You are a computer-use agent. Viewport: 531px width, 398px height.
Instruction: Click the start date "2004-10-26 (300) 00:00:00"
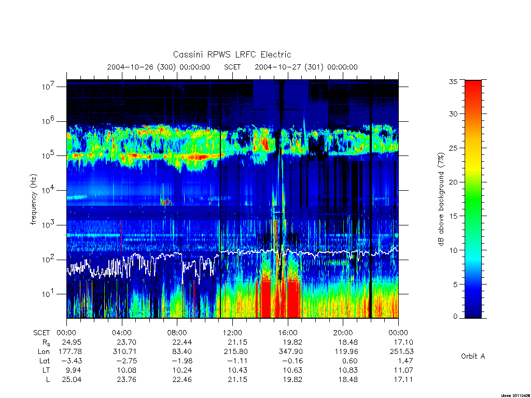pos(159,67)
